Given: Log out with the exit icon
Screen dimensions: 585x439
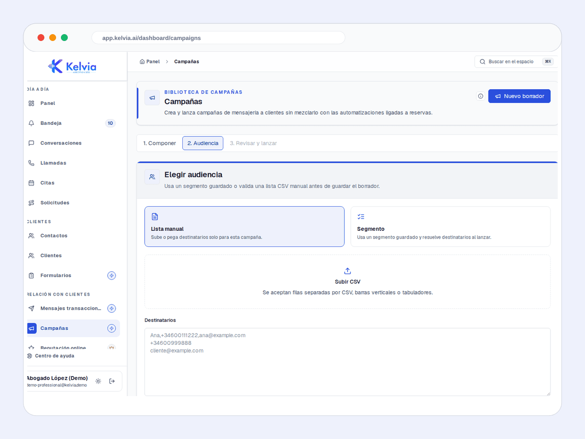Looking at the screenshot, I should click(112, 381).
